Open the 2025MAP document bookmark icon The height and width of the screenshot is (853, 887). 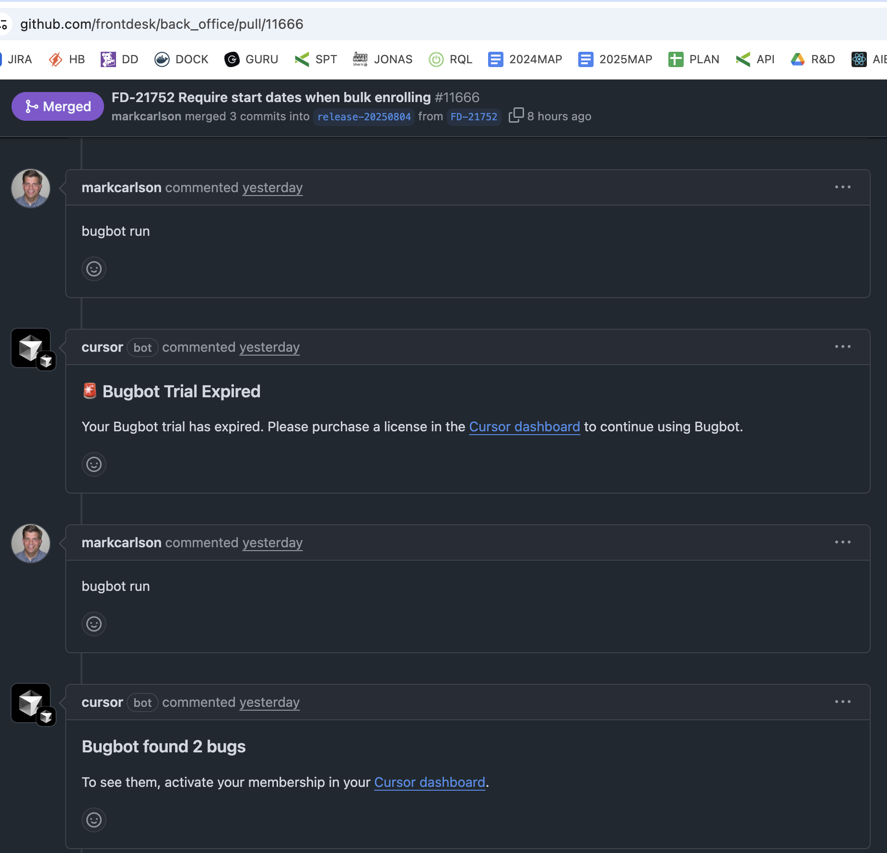click(586, 59)
